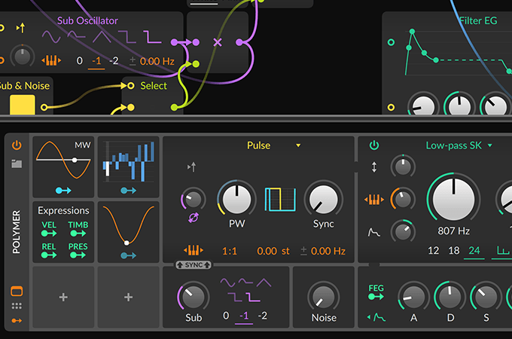Click Filter EG green input port
512x339 pixels.
[391, 42]
